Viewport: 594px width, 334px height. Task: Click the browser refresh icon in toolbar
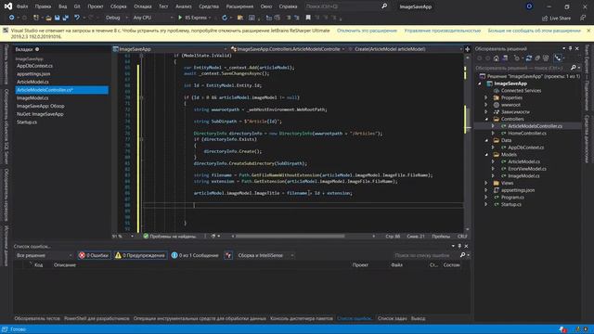pyautogui.click(x=225, y=18)
